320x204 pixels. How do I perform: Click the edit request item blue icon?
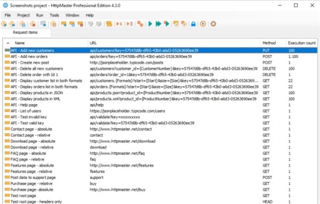pyautogui.click(x=72, y=24)
